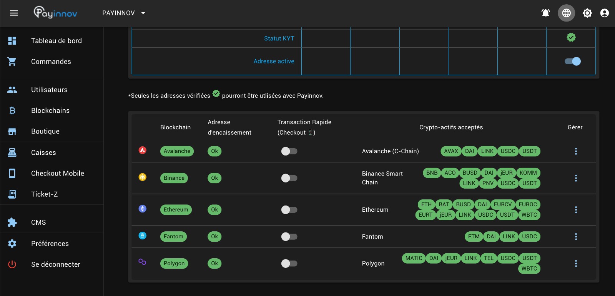Open the hamburger navigation menu
Screen dimensions: 615x296
click(x=14, y=13)
